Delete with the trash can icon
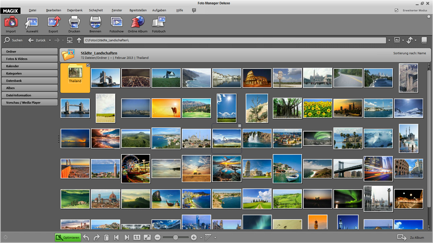This screenshot has height=243, width=433. (106, 238)
